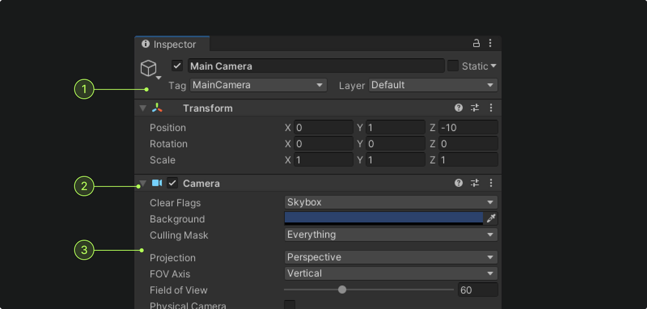Click the Camera component header title
The width and height of the screenshot is (647, 309).
click(201, 183)
